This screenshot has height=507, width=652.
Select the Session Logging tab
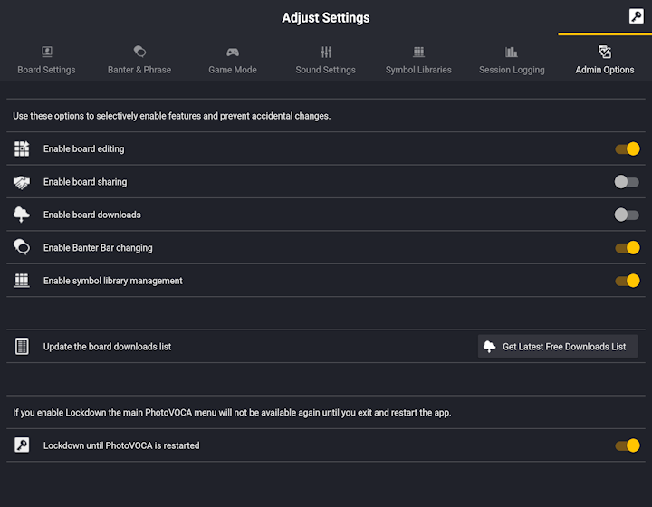tap(512, 61)
